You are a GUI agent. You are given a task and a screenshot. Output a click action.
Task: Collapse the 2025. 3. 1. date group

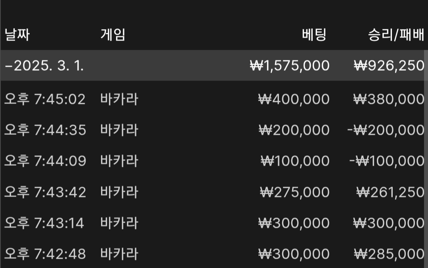pos(8,66)
